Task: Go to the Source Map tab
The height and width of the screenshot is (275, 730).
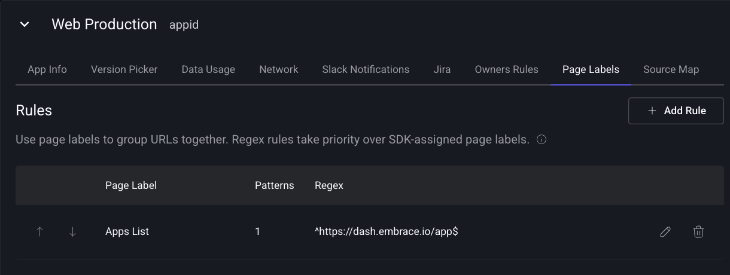Action: 671,69
